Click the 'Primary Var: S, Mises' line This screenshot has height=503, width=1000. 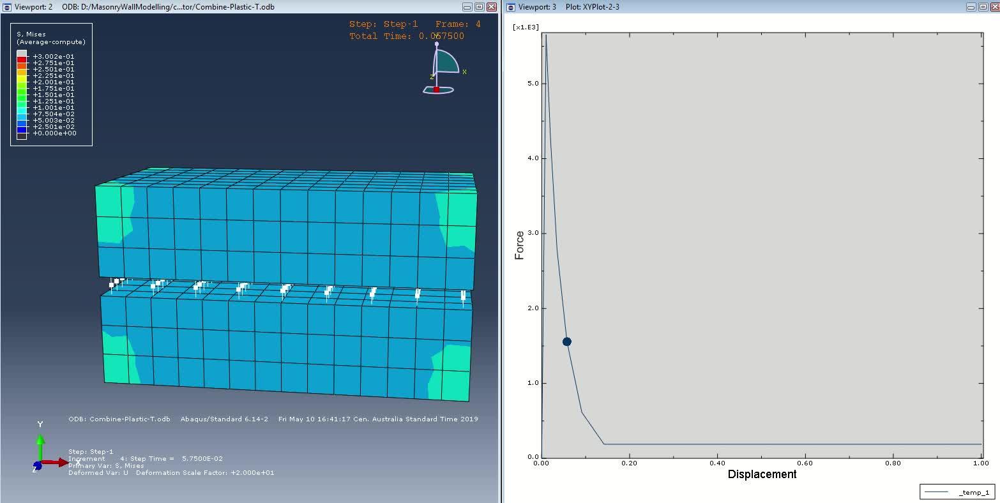click(106, 465)
